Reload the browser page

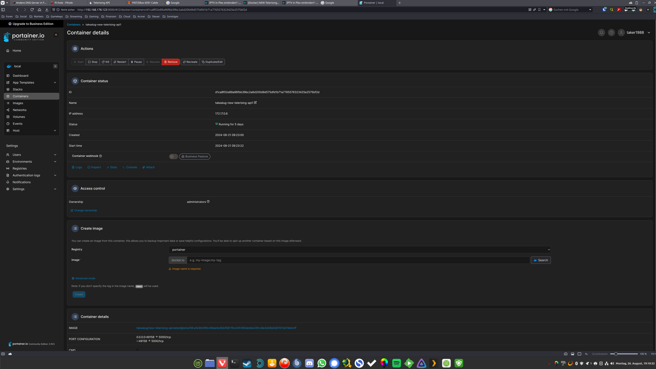32,10
